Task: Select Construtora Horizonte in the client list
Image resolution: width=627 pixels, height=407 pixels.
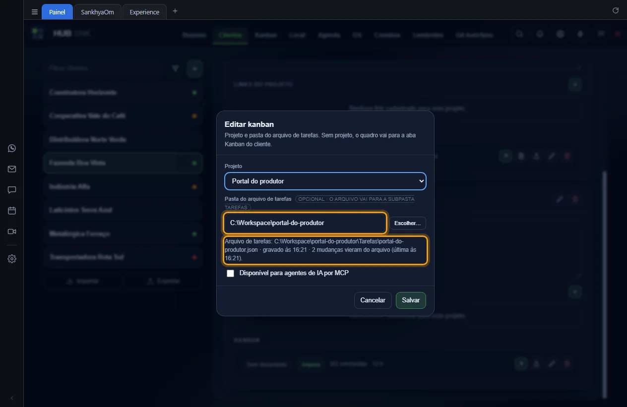Action: (x=123, y=93)
